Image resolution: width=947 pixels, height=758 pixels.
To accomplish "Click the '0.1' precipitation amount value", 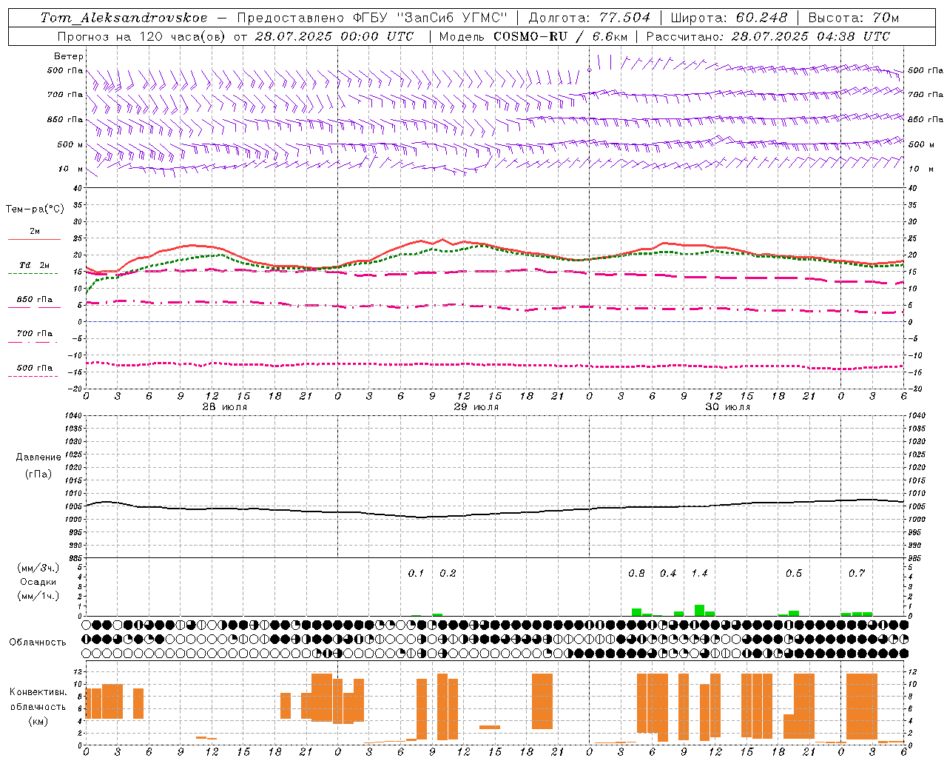I will (417, 574).
